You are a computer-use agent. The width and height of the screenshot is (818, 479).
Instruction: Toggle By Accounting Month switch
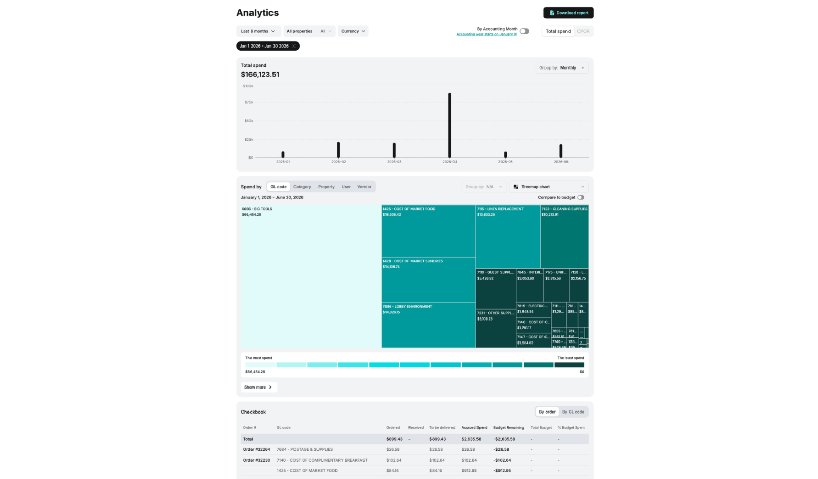pos(525,31)
